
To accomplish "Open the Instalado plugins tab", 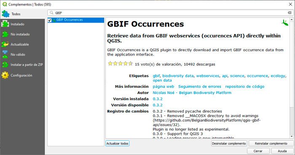I will [22, 24].
